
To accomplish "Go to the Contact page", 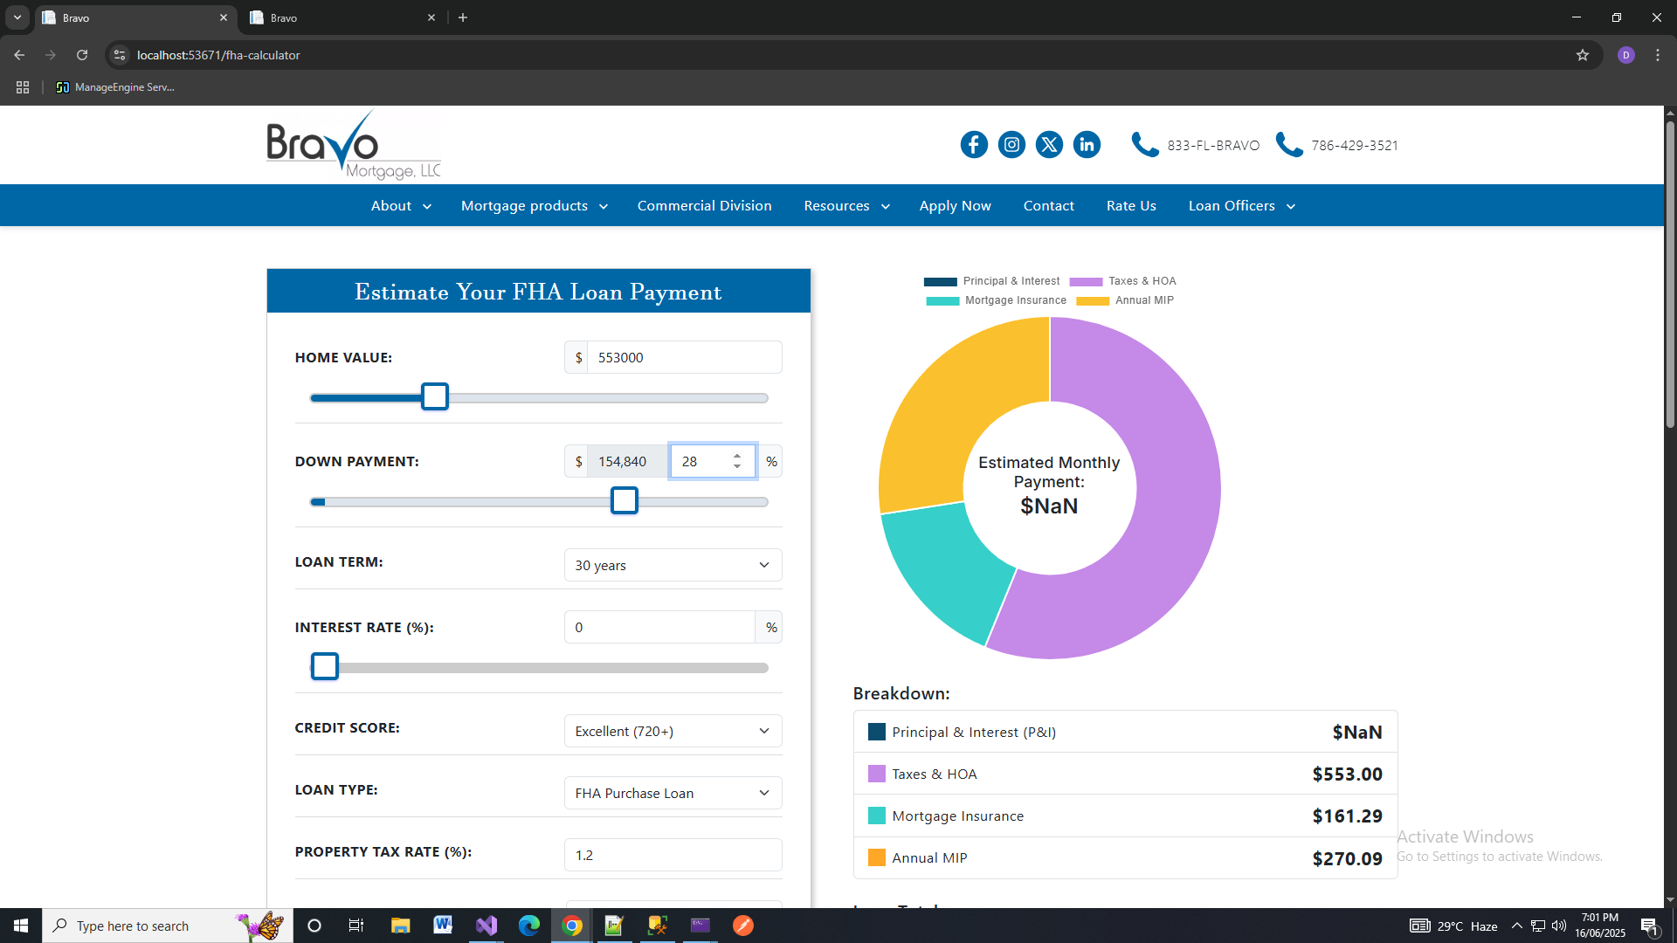I will click(x=1048, y=206).
